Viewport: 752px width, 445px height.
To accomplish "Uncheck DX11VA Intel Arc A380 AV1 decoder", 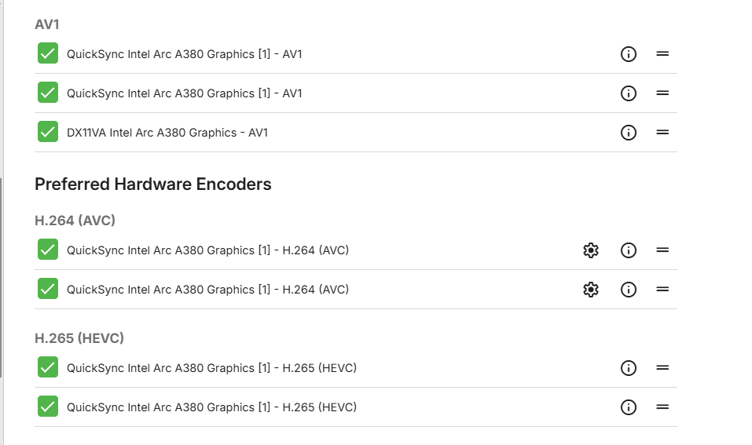I will 48,132.
